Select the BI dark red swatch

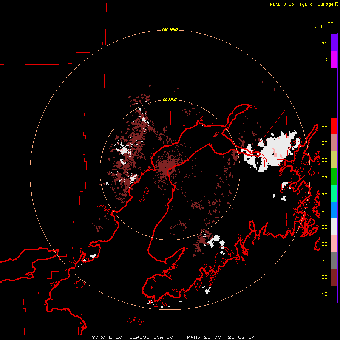[x=334, y=277]
